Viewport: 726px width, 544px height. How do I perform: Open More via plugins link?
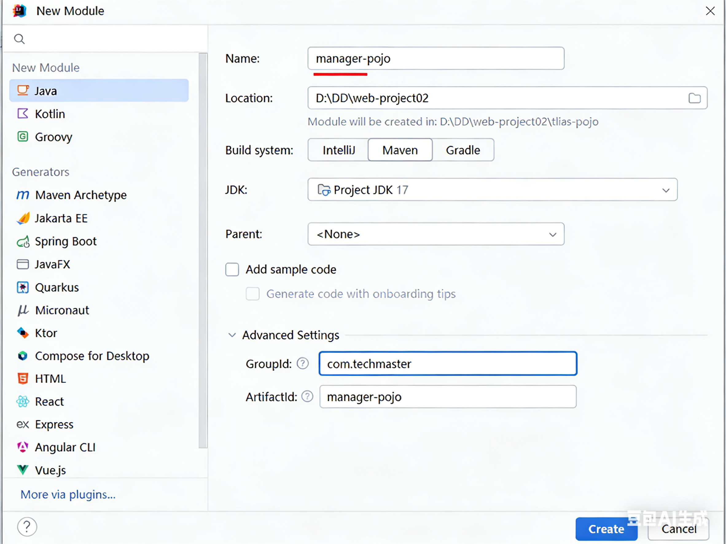click(x=68, y=494)
